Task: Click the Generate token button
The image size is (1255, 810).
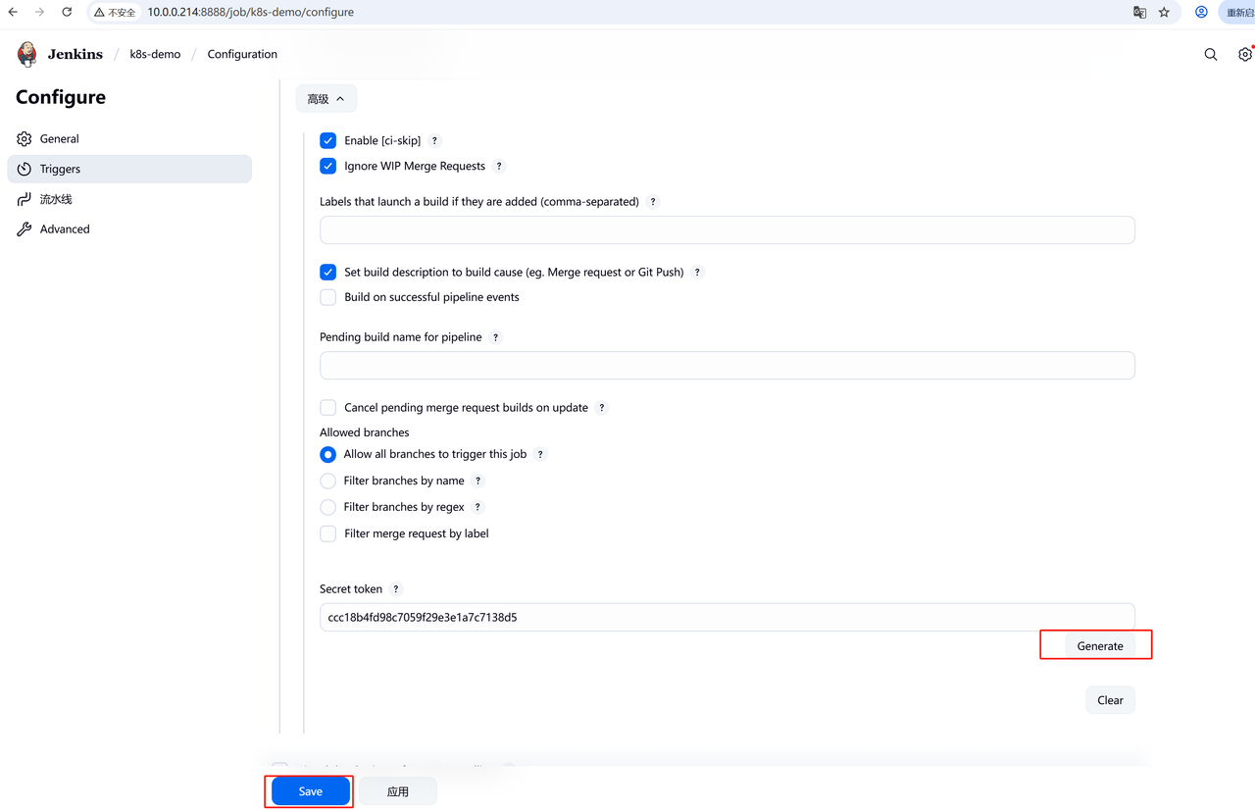Action: pos(1099,646)
